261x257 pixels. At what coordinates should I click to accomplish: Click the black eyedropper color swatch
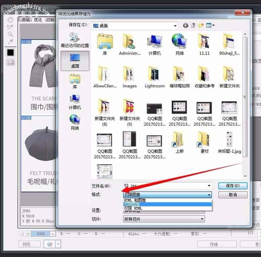(10, 52)
